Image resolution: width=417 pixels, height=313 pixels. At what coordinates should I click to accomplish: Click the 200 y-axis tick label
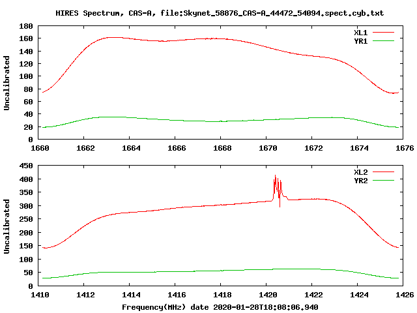pyautogui.click(x=26, y=233)
